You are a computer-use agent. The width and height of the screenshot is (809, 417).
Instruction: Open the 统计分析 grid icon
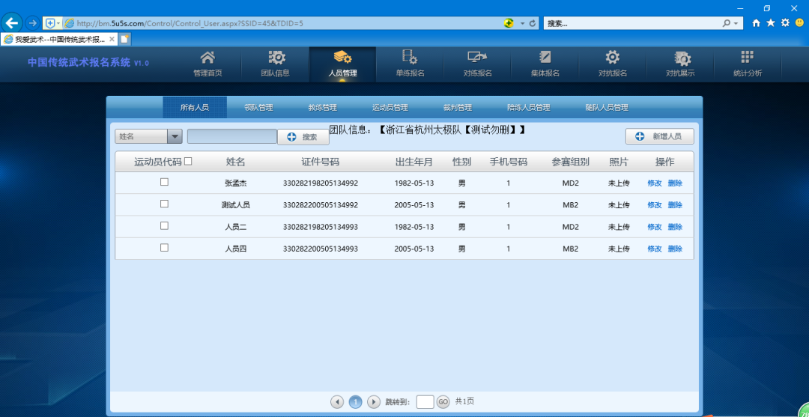click(x=747, y=58)
